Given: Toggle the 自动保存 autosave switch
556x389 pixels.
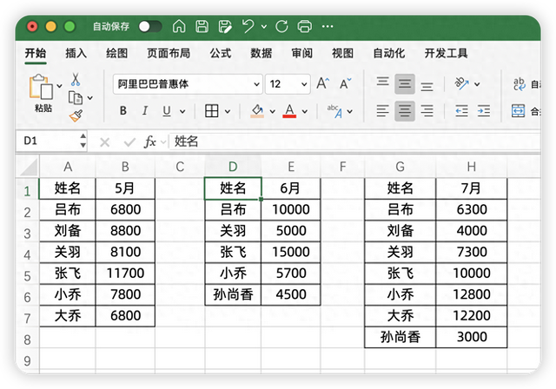Looking at the screenshot, I should (149, 27).
